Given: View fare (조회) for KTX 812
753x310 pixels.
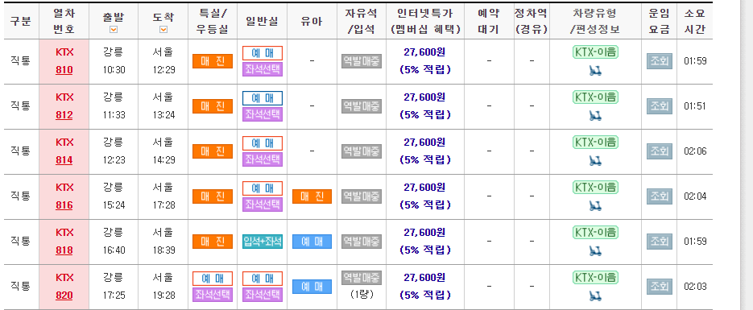Looking at the screenshot, I should coord(660,106).
